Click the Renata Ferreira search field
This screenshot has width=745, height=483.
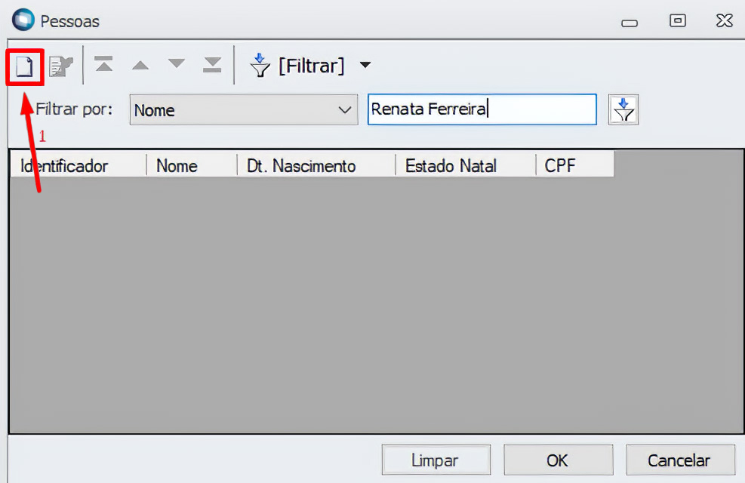click(x=482, y=110)
